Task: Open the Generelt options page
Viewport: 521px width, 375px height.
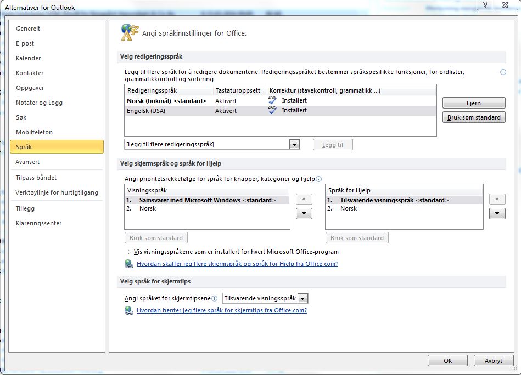Action: (57, 29)
